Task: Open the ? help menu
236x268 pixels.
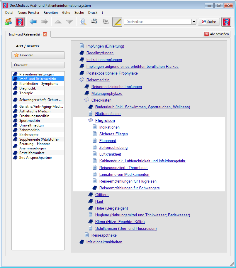Action: click(x=102, y=13)
